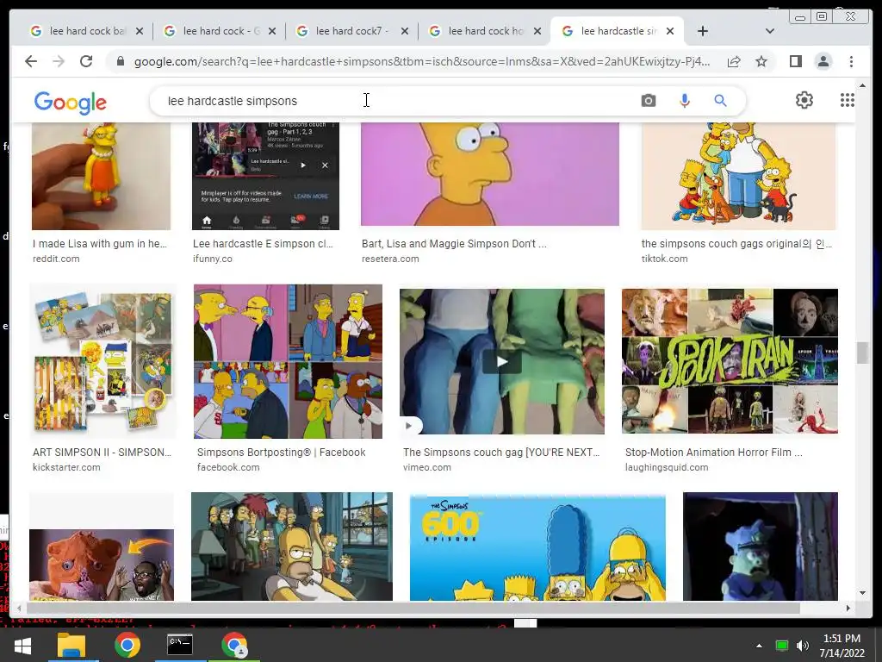
Task: Switch to 'lee hard cock7' tab
Action: (x=352, y=31)
